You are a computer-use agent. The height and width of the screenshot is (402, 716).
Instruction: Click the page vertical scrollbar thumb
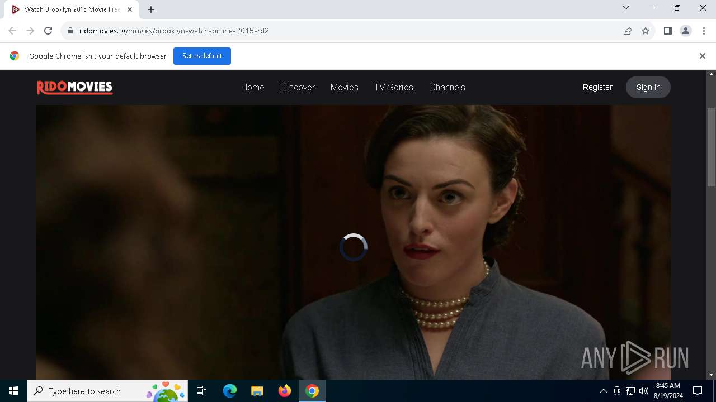point(712,147)
